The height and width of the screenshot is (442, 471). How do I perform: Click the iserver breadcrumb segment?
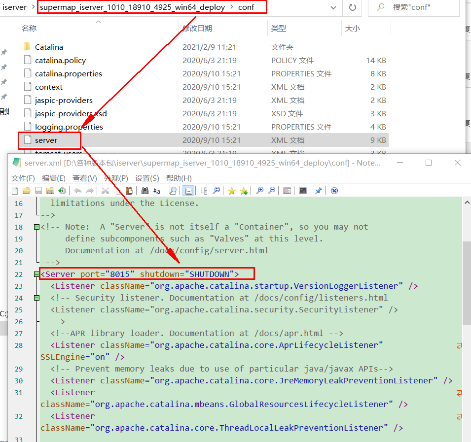pyautogui.click(x=14, y=7)
